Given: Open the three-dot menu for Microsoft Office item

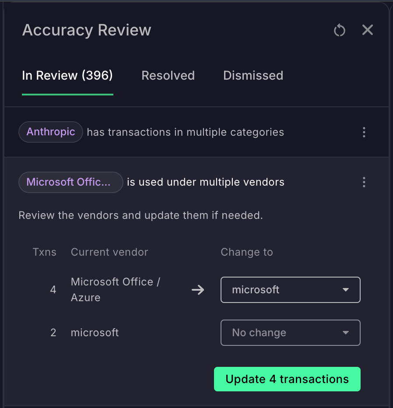Looking at the screenshot, I should 364,182.
